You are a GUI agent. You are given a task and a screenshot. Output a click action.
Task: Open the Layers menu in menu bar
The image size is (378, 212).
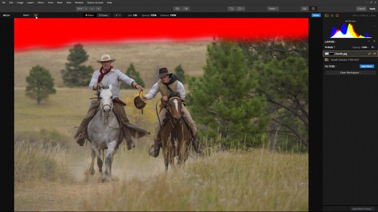(x=30, y=2)
